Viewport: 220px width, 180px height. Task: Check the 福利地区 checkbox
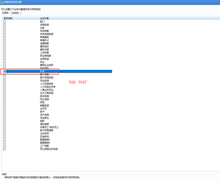coord(4,46)
